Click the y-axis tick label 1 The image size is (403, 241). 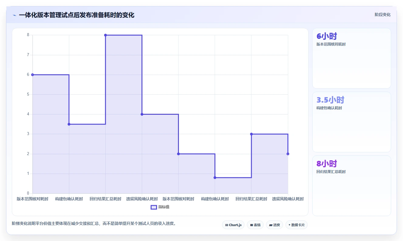[28, 174]
